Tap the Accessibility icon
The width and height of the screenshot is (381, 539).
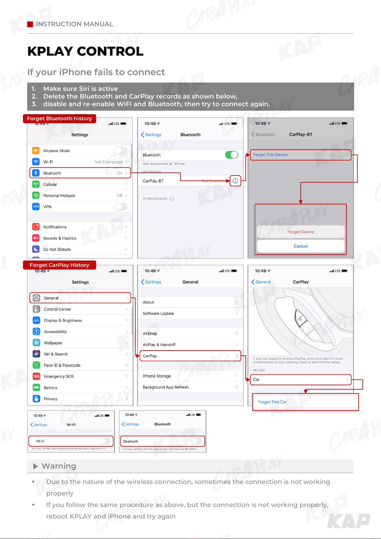36,331
